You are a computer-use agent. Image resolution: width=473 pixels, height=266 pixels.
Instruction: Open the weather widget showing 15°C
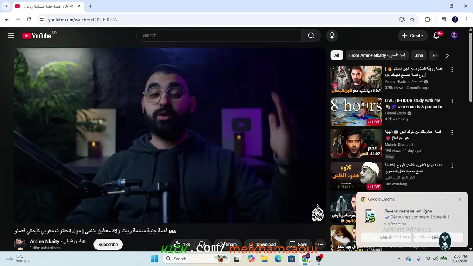pos(18,259)
